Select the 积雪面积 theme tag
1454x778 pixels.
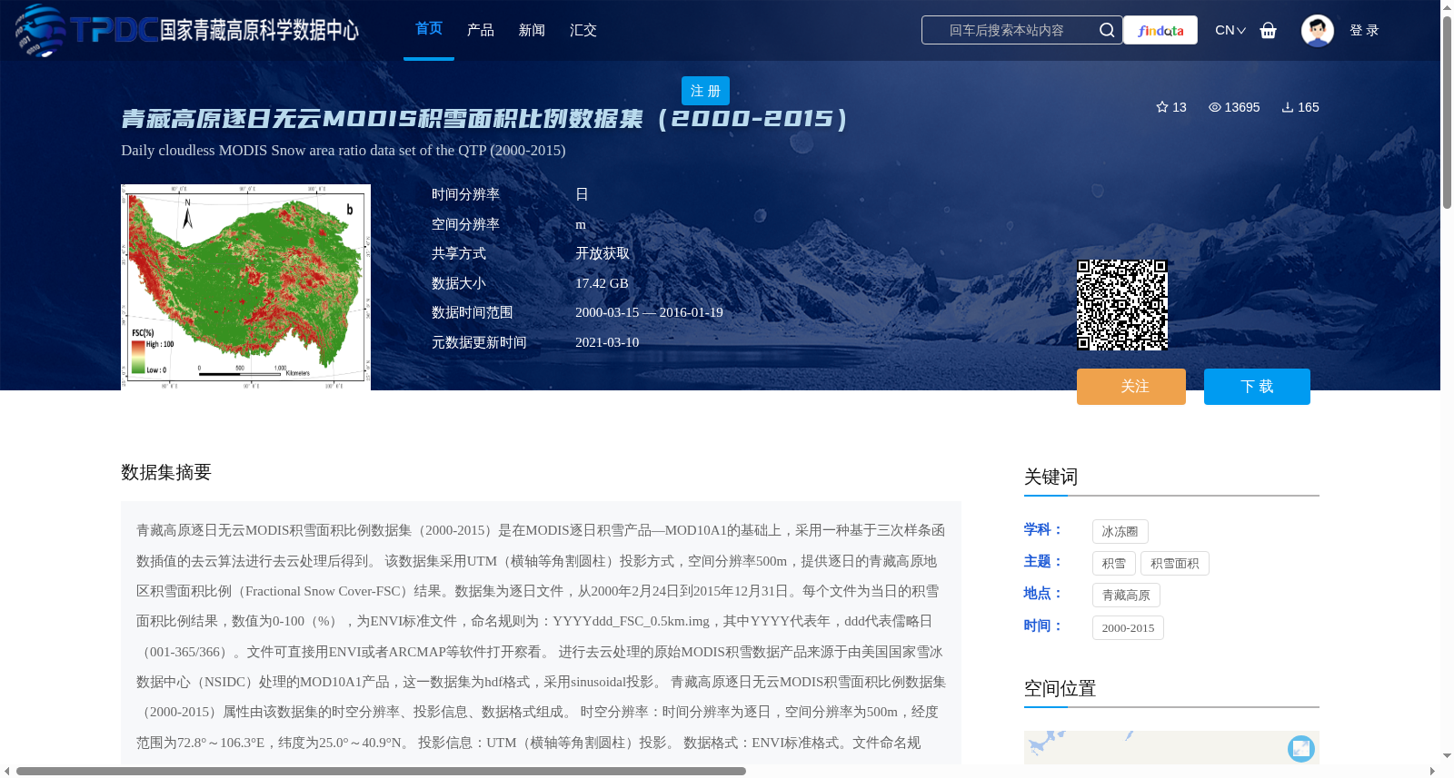[x=1174, y=564]
